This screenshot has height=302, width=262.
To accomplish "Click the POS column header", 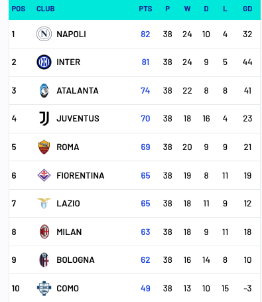I will pyautogui.click(x=19, y=9).
